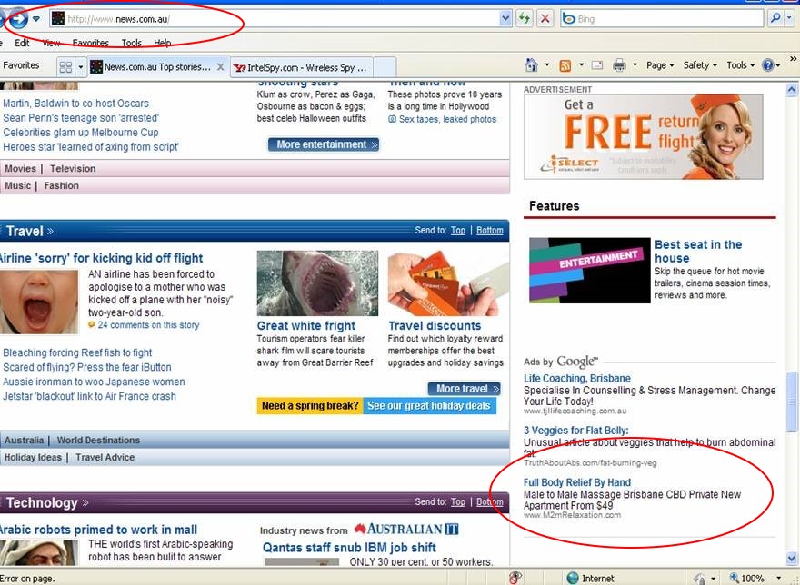Viewport: 800px width, 585px height.
Task: Switch to the IntelSpy.com tab
Action: click(302, 67)
